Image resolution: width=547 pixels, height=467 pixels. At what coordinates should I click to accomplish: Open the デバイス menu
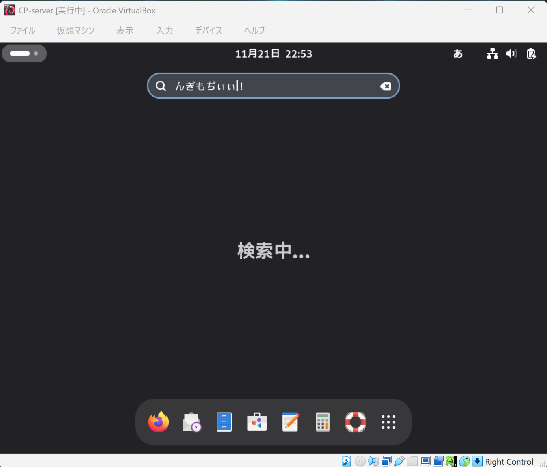coord(209,30)
